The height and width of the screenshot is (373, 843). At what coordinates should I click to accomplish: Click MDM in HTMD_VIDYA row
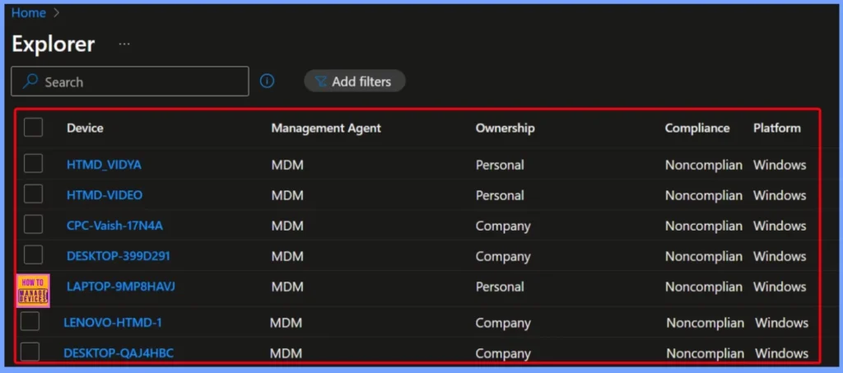click(x=287, y=165)
